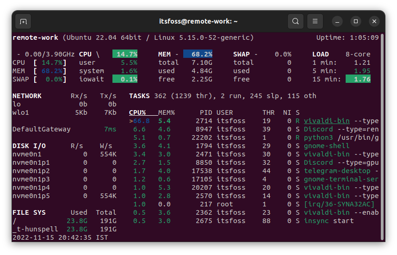Click the highlighted 15 min load value
The image size is (397, 255).
pos(358,79)
